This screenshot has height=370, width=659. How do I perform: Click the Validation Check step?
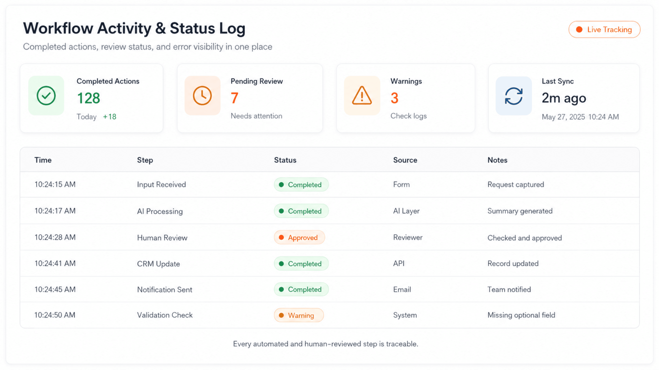(165, 315)
